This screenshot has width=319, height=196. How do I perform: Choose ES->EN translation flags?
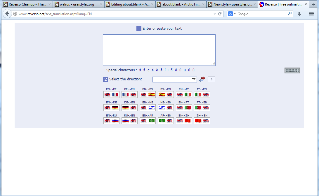166,95
